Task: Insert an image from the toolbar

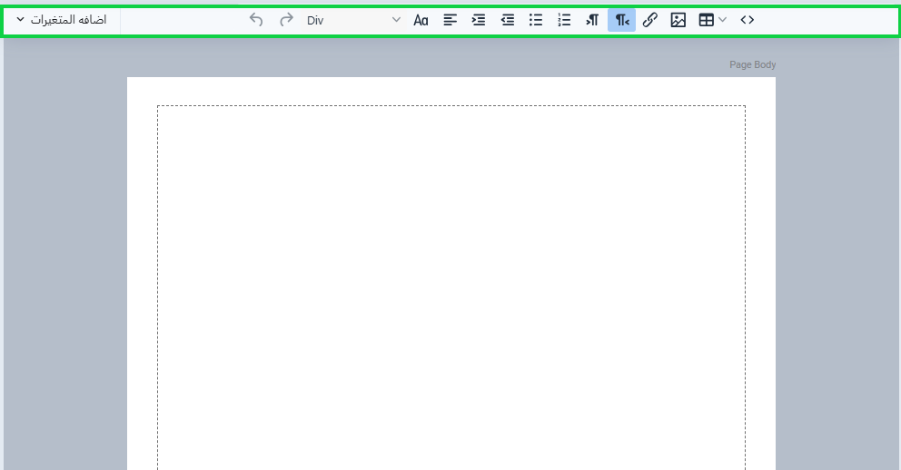Action: 678,20
